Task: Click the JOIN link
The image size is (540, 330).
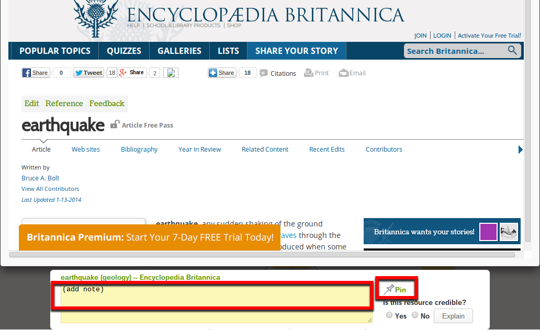Action: click(x=421, y=36)
